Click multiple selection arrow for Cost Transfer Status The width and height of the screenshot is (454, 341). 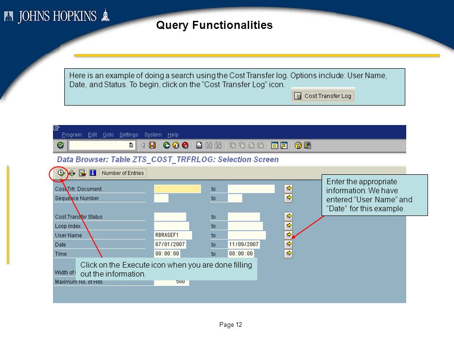pyautogui.click(x=288, y=216)
